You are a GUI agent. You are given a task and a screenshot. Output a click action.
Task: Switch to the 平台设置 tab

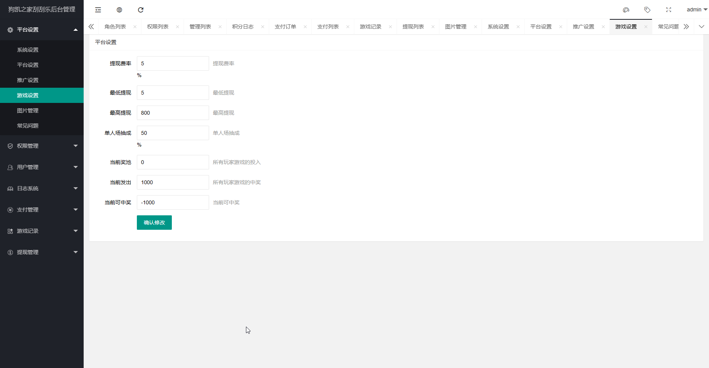(541, 27)
